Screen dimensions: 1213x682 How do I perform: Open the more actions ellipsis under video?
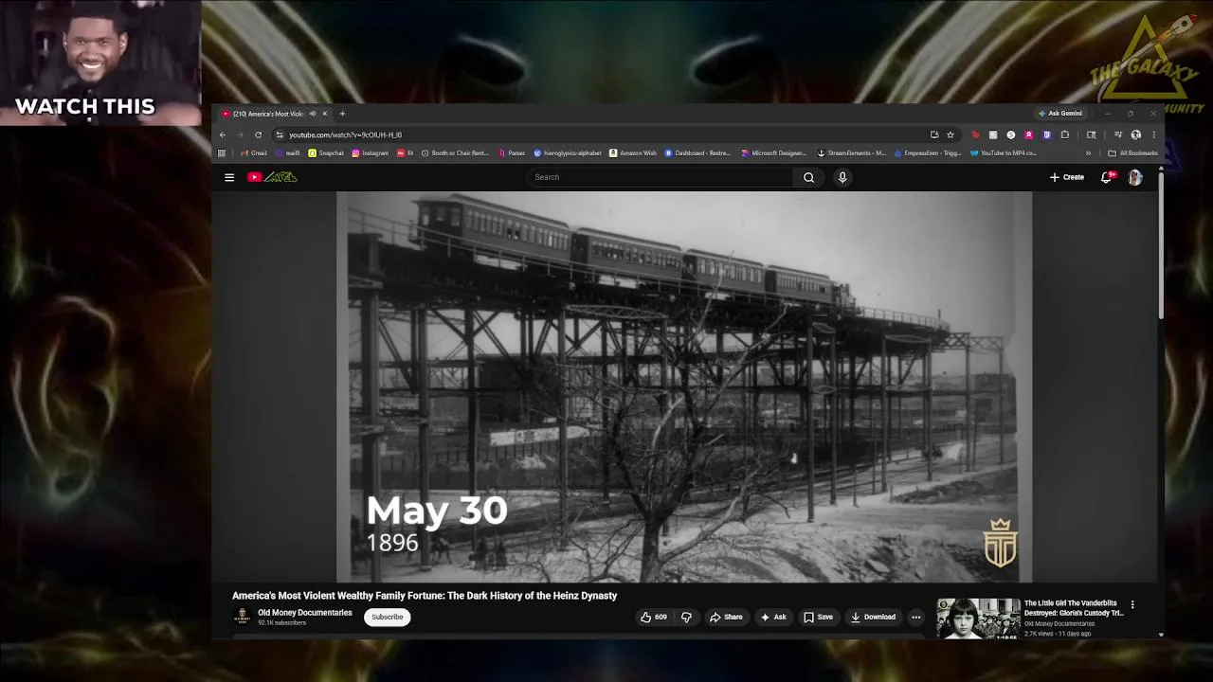click(915, 618)
